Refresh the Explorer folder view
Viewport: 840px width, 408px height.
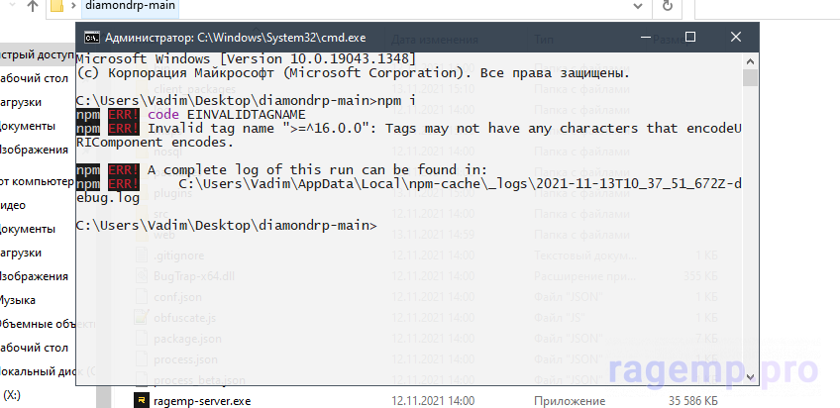coord(668,6)
